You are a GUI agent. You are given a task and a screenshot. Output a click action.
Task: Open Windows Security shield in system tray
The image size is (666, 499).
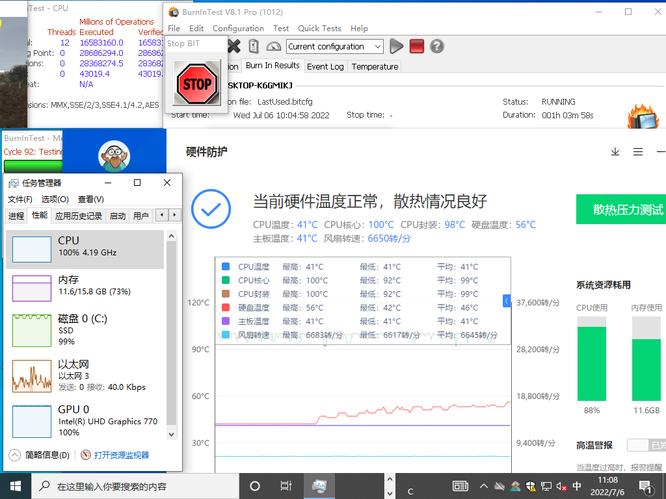[530, 486]
